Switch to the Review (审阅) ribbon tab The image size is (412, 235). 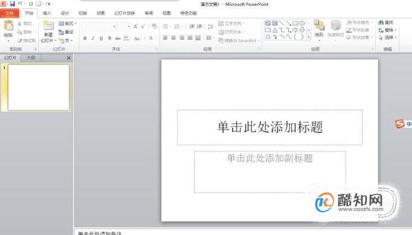pyautogui.click(x=149, y=13)
